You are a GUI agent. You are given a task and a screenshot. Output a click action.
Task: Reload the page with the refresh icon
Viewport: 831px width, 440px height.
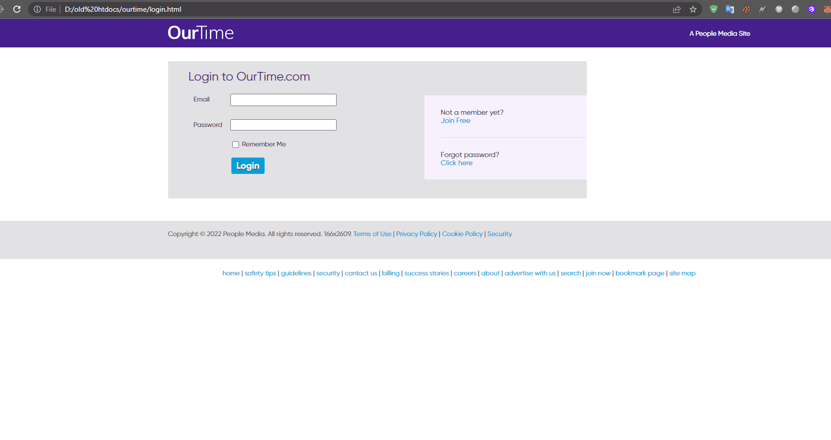(17, 9)
